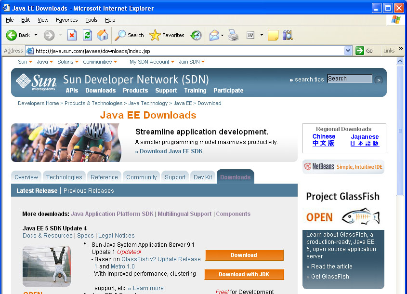Follow the Download Java EE SDK link
This screenshot has width=407, height=294.
point(169,151)
